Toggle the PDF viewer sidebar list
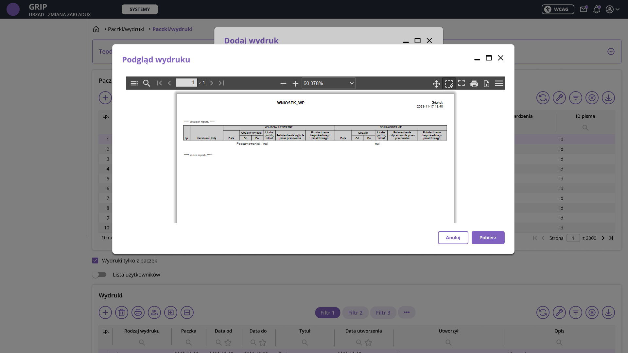Viewport: 628px width, 353px height. tap(134, 83)
